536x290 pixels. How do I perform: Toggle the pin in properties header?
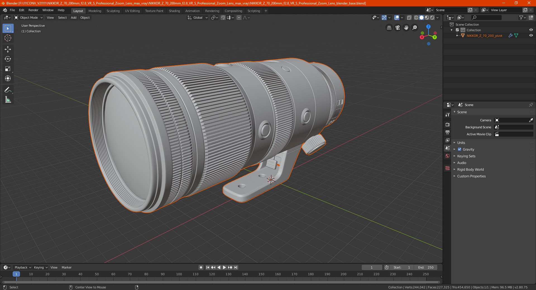pos(531,105)
